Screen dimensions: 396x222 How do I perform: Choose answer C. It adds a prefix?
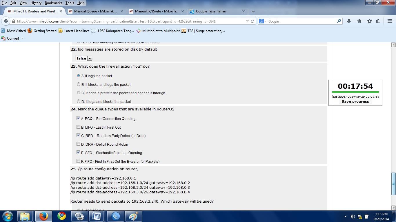[79, 93]
